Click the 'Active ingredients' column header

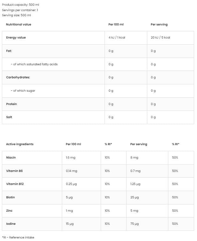20,144
